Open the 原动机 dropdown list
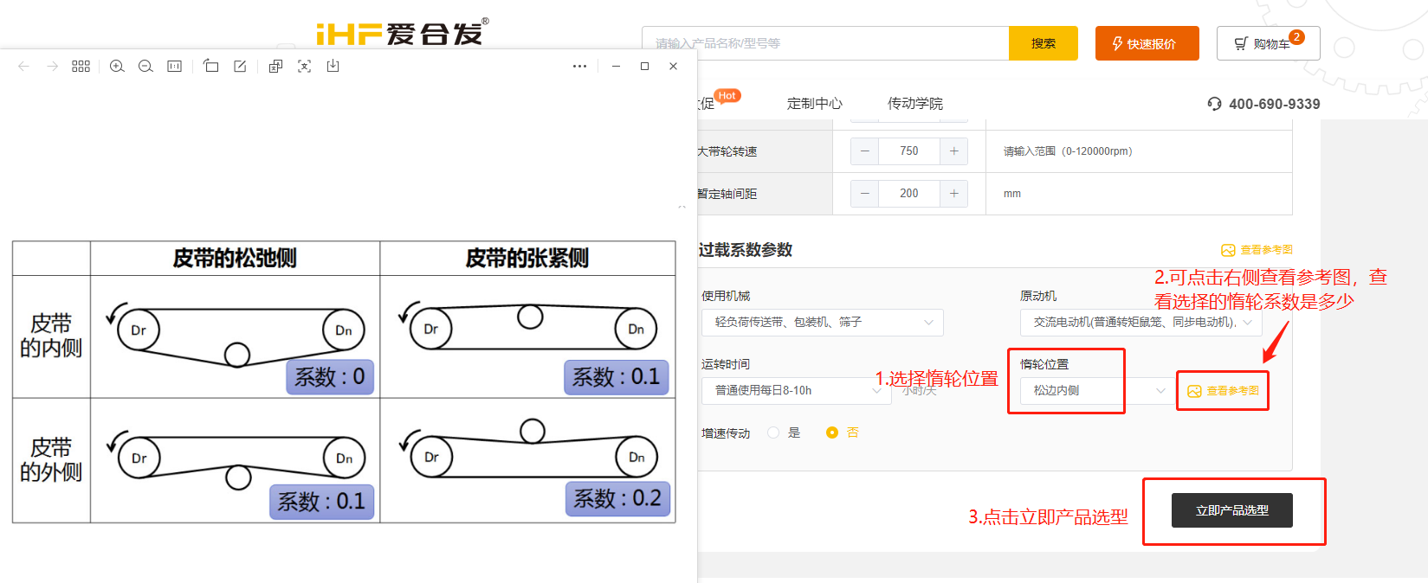The width and height of the screenshot is (1428, 583). pos(1140,322)
